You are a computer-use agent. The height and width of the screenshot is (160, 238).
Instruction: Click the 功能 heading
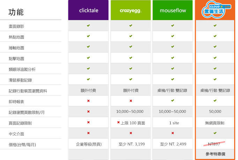point(16,12)
